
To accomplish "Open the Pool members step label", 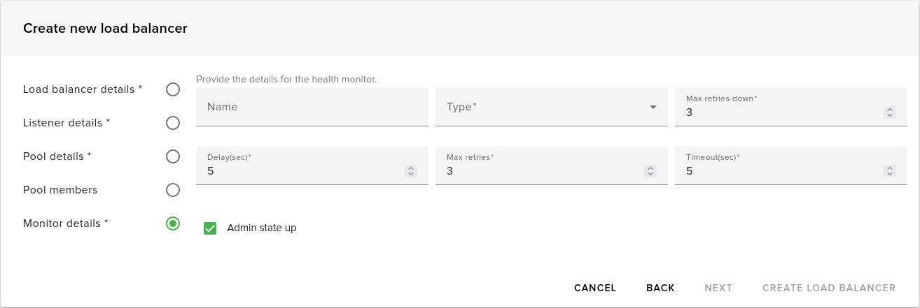I will (x=60, y=190).
